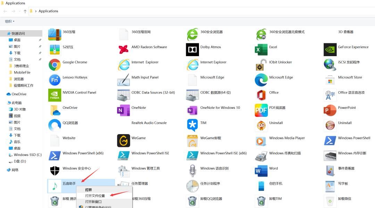375x208 pixels.
Task: Open the PDF阅读器 icon
Action: (x=261, y=110)
